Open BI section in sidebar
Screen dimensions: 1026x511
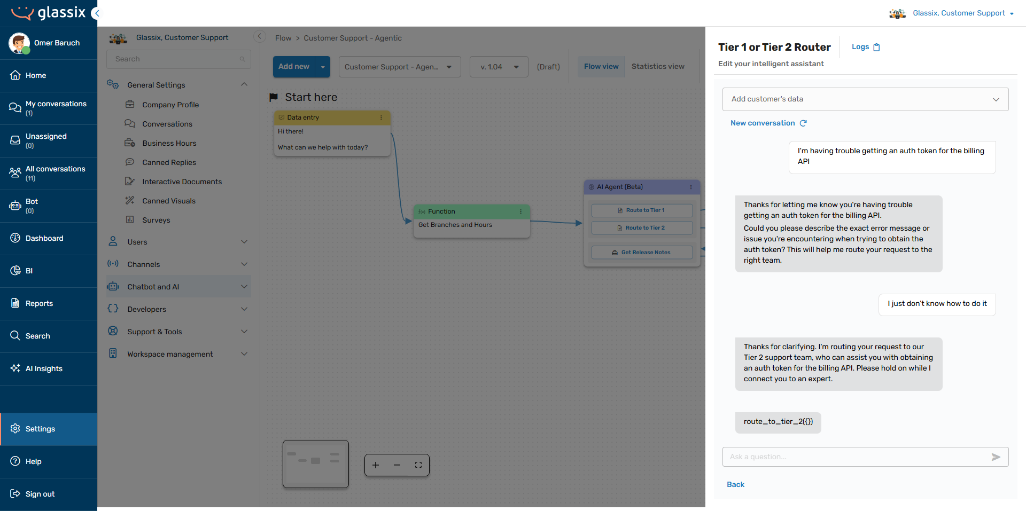pyautogui.click(x=49, y=271)
